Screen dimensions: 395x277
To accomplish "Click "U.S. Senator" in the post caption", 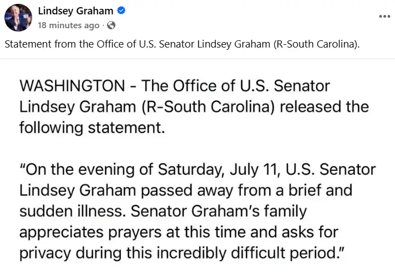I will [166, 44].
